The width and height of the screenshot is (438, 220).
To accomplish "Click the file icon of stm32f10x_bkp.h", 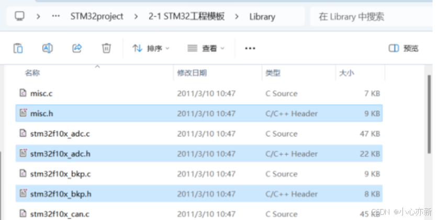I will pos(23,193).
